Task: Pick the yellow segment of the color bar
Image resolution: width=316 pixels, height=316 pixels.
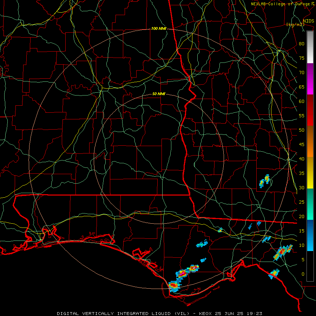Action: [x=310, y=173]
